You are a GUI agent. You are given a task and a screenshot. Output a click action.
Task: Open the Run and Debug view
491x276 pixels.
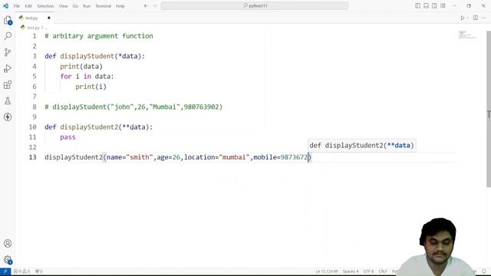point(8,68)
